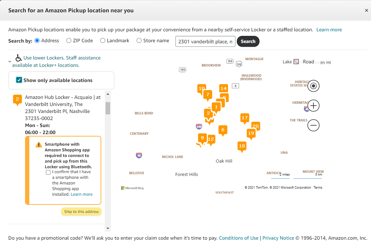Select Store name search option
Image resolution: width=371 pixels, height=246 pixels.
[139, 40]
